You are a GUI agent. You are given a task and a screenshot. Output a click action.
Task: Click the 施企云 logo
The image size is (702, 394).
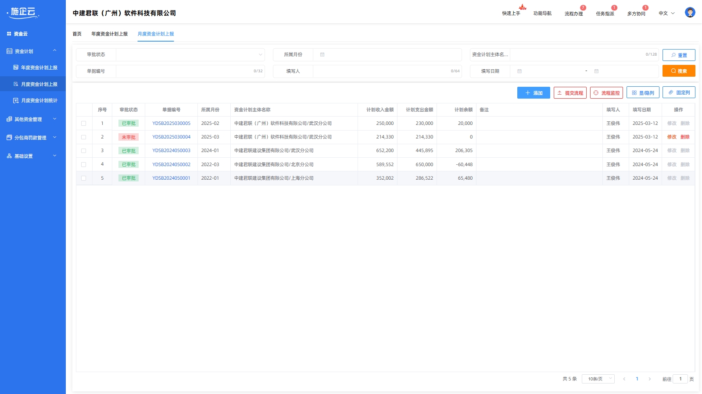[x=23, y=13]
